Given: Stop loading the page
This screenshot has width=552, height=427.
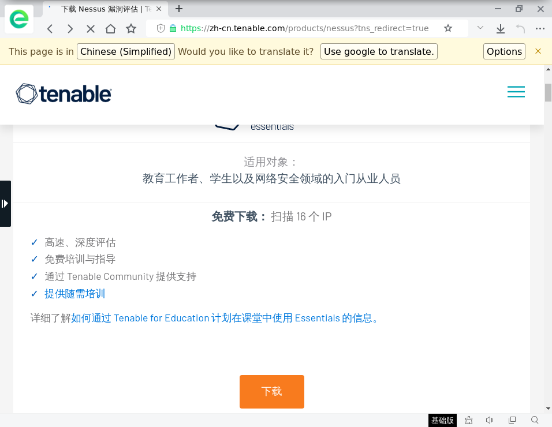Looking at the screenshot, I should click(x=91, y=29).
